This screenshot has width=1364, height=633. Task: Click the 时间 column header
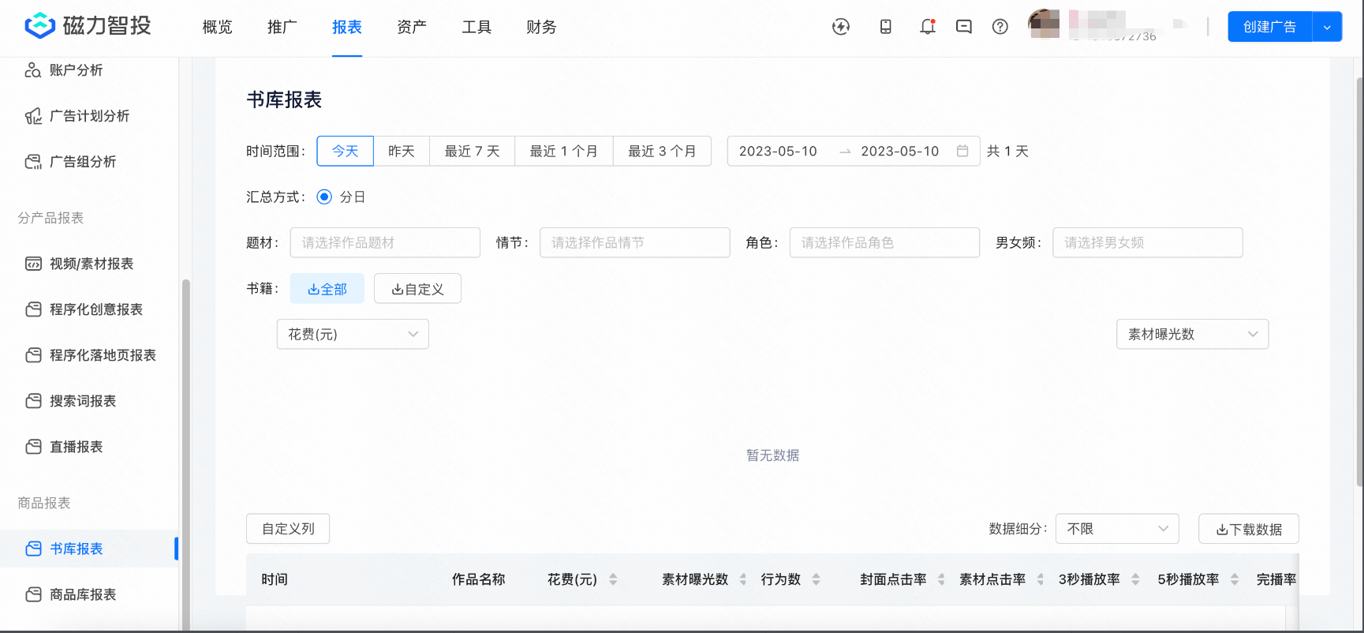tap(275, 579)
